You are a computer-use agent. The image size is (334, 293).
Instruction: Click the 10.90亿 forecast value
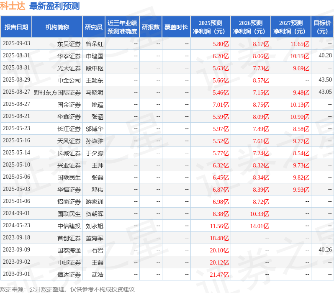coord(300,117)
